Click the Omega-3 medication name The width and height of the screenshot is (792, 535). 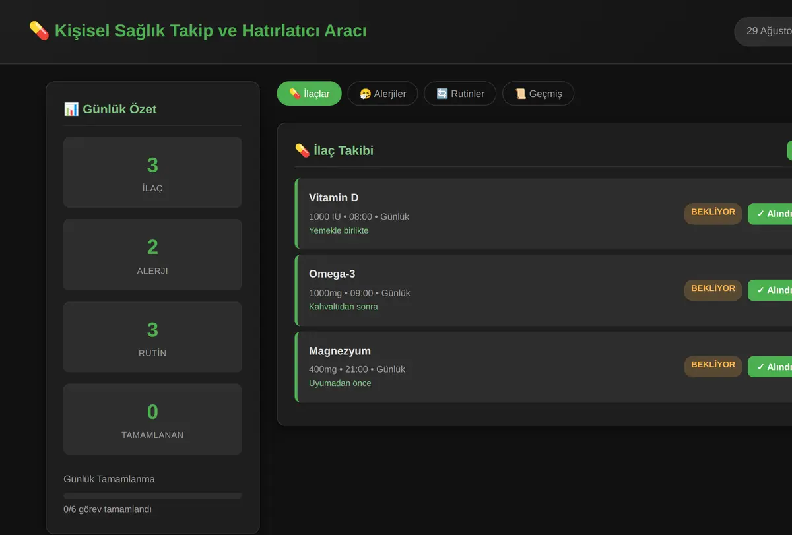click(332, 274)
